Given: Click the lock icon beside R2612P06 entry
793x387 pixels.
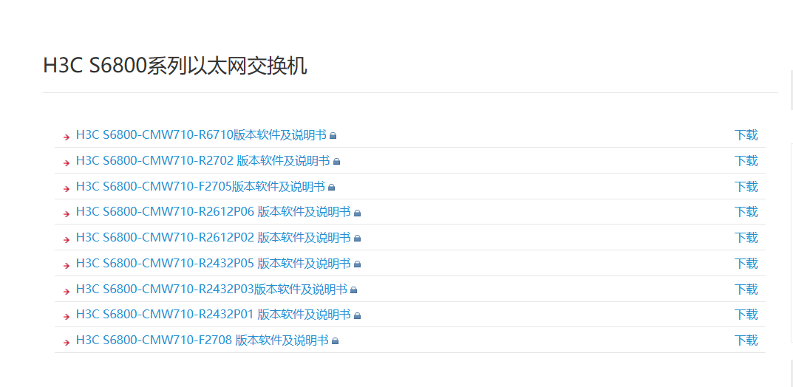Looking at the screenshot, I should [x=357, y=213].
